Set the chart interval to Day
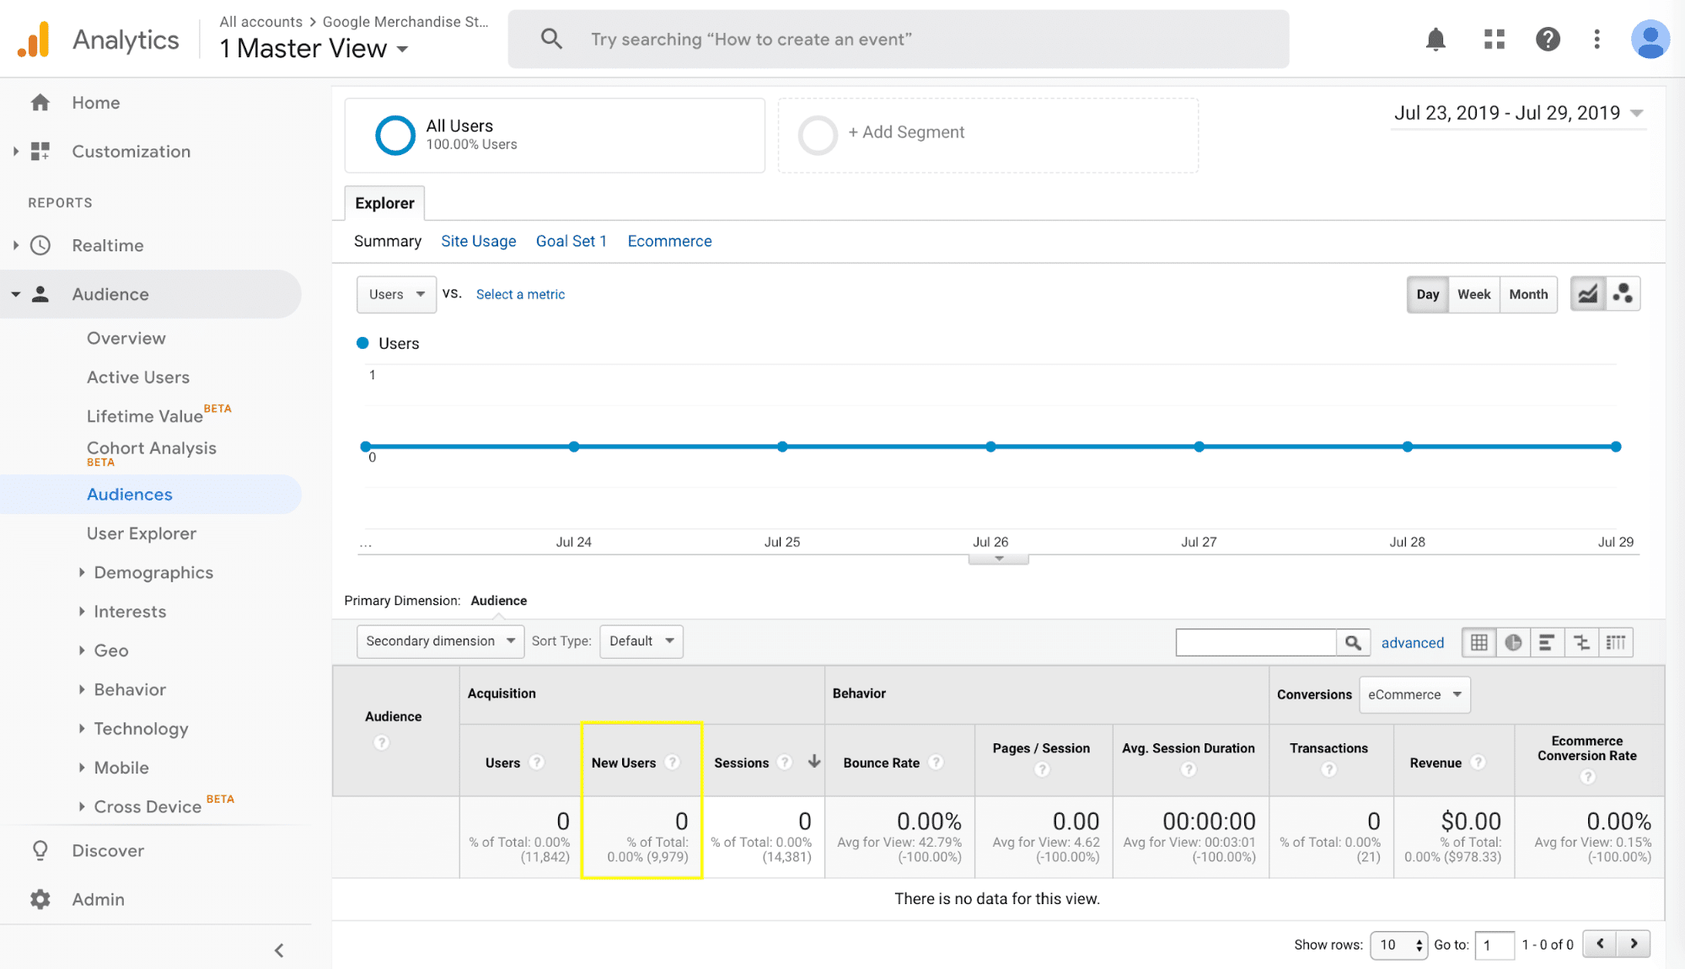The image size is (1685, 969). [1428, 294]
